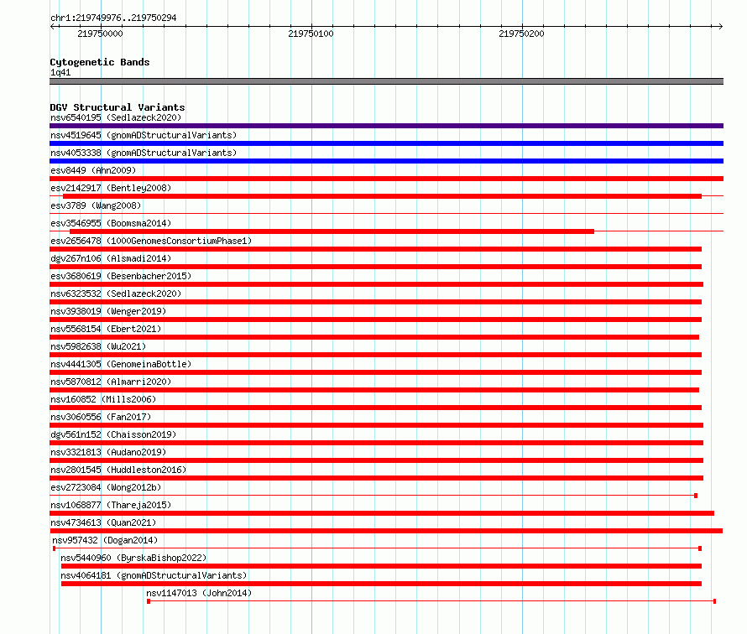Select the nsv4519645 gnomAD variant label
Image resolution: width=747 pixels, height=634 pixels.
pyautogui.click(x=144, y=135)
